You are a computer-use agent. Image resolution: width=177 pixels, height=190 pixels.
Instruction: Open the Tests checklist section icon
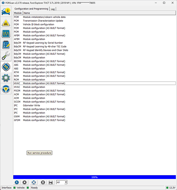point(6,45)
